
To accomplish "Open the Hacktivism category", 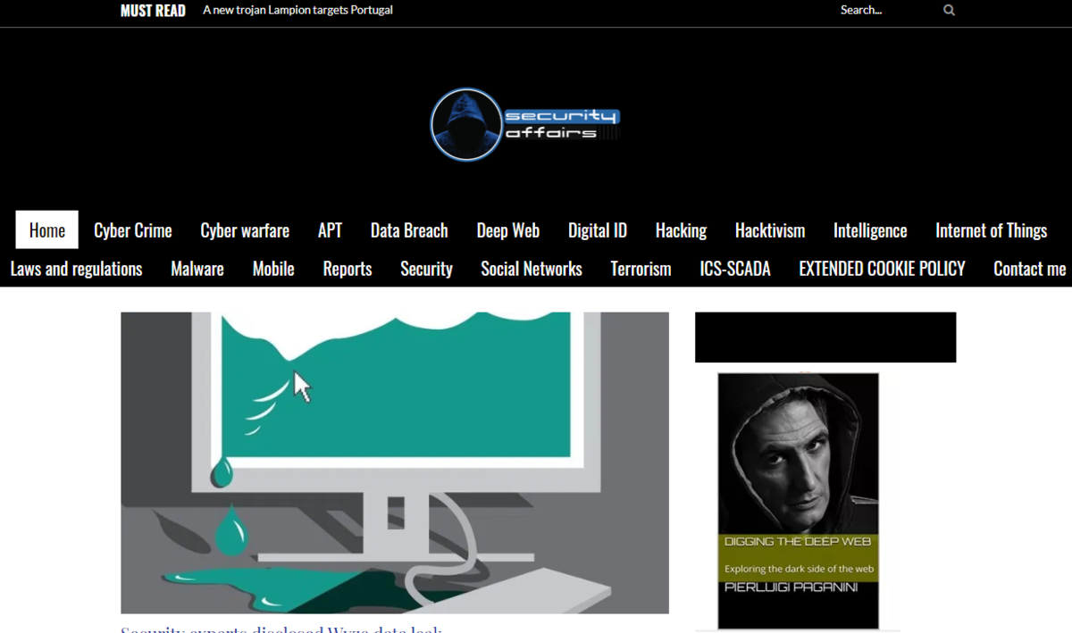I will pos(770,230).
